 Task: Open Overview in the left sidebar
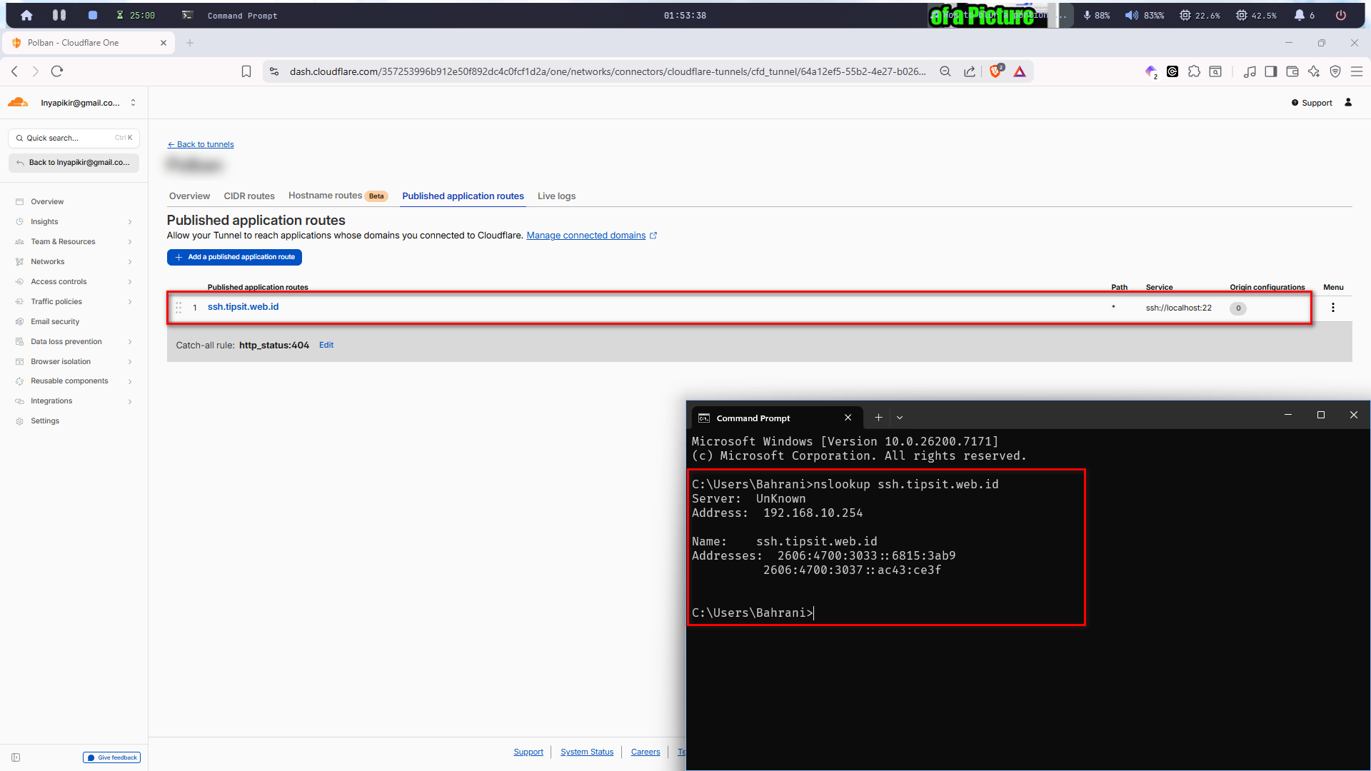click(x=47, y=202)
